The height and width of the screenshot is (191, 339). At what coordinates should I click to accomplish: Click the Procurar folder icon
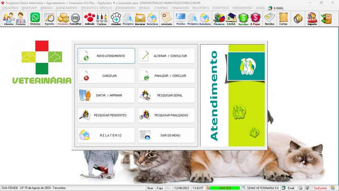pos(140,19)
